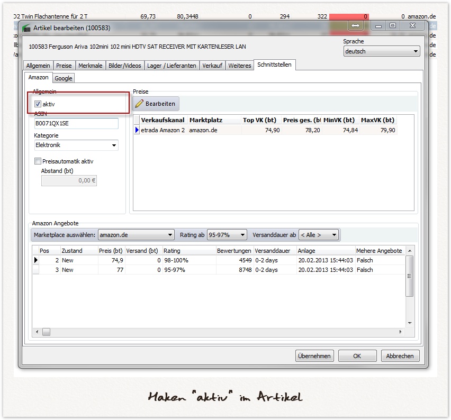Open the Marketplace auswählen dropdown
Image resolution: width=451 pixels, height=420 pixels.
point(169,234)
